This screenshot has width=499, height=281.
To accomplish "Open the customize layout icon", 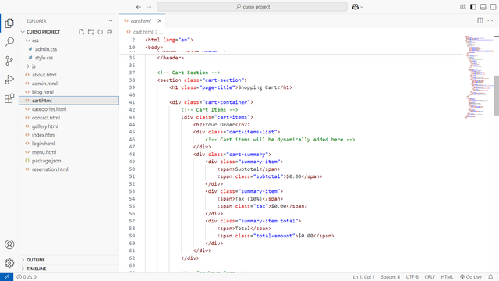I will click(462, 7).
